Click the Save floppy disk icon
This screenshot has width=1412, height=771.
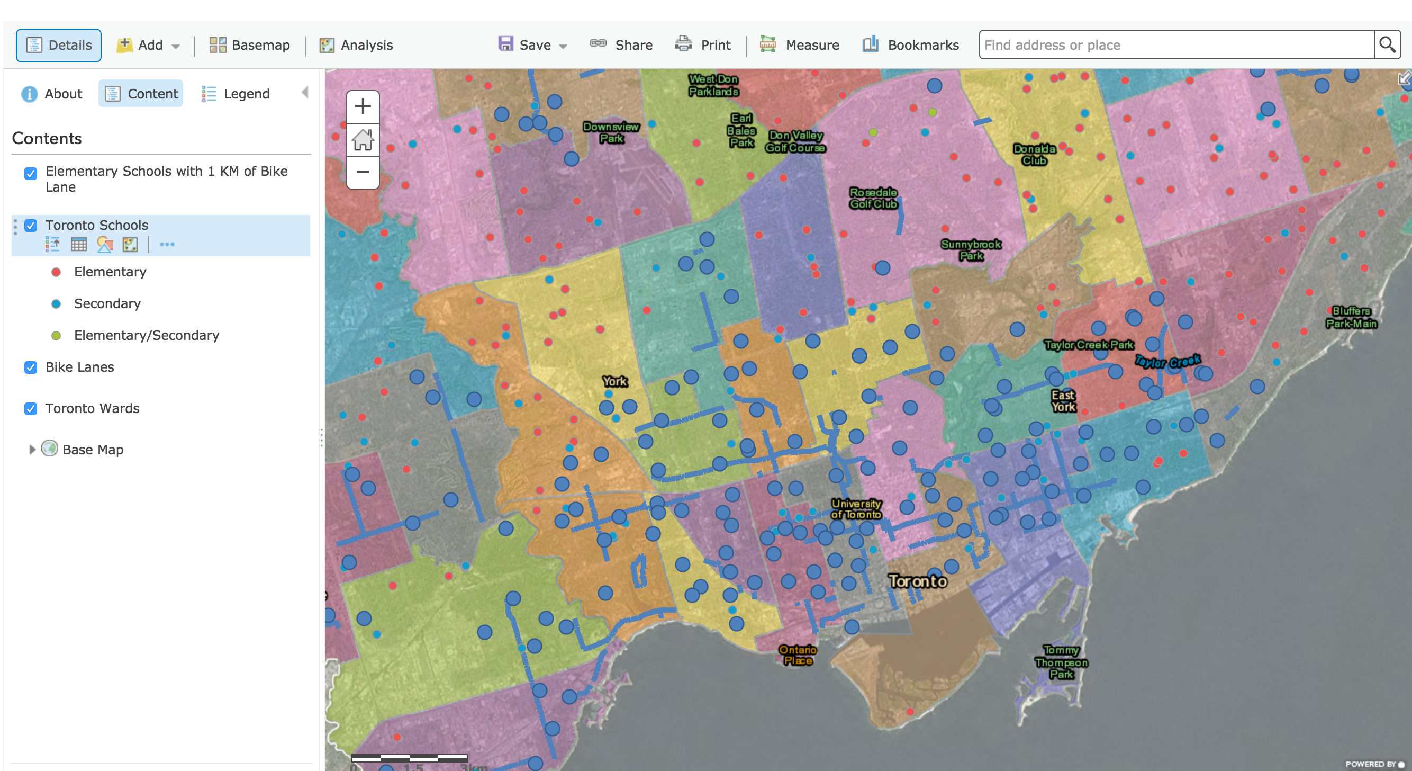pyautogui.click(x=505, y=44)
